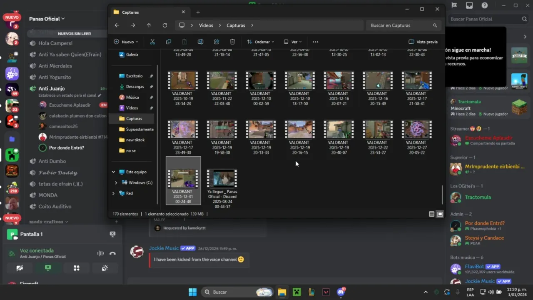Click the Cut scissors icon in Explorer toolbar
This screenshot has width=533, height=300.
[x=152, y=42]
